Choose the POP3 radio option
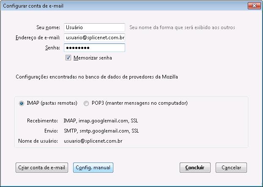 pyautogui.click(x=86, y=103)
